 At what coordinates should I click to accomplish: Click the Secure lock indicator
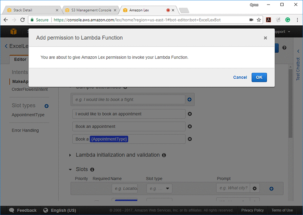40,20
